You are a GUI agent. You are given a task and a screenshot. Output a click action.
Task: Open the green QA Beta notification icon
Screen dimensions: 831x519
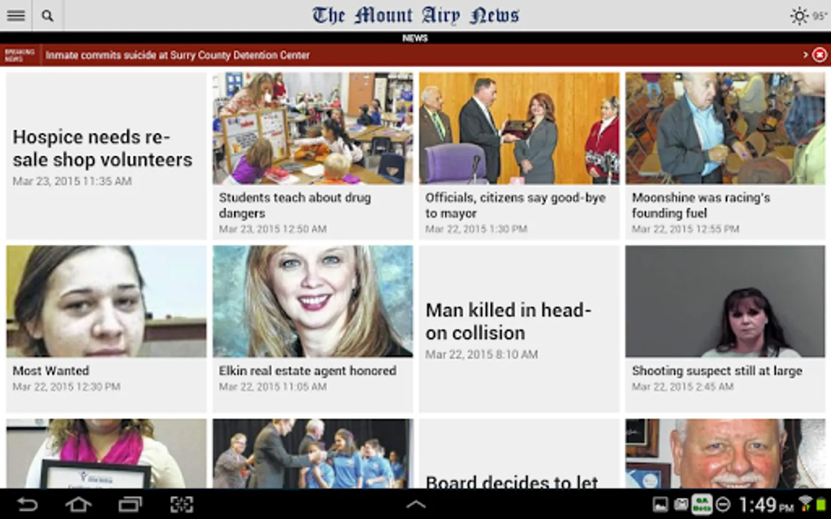click(x=702, y=505)
